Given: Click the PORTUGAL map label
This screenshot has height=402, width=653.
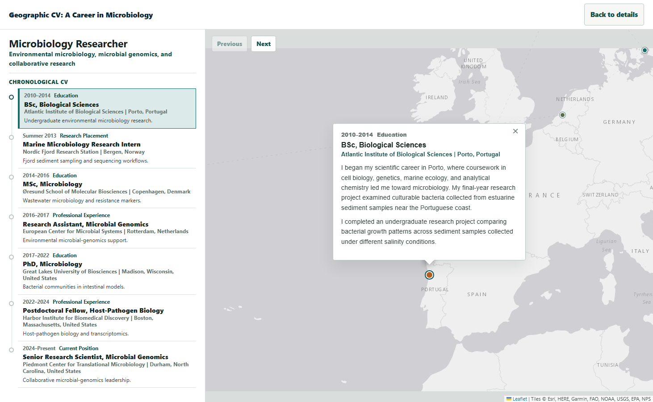Looking at the screenshot, I should coord(435,289).
